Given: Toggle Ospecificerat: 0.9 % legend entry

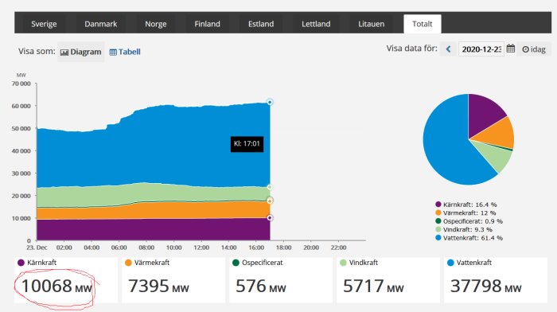Looking at the screenshot, I should (469, 221).
